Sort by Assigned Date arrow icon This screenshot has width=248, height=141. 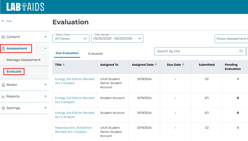156,65
